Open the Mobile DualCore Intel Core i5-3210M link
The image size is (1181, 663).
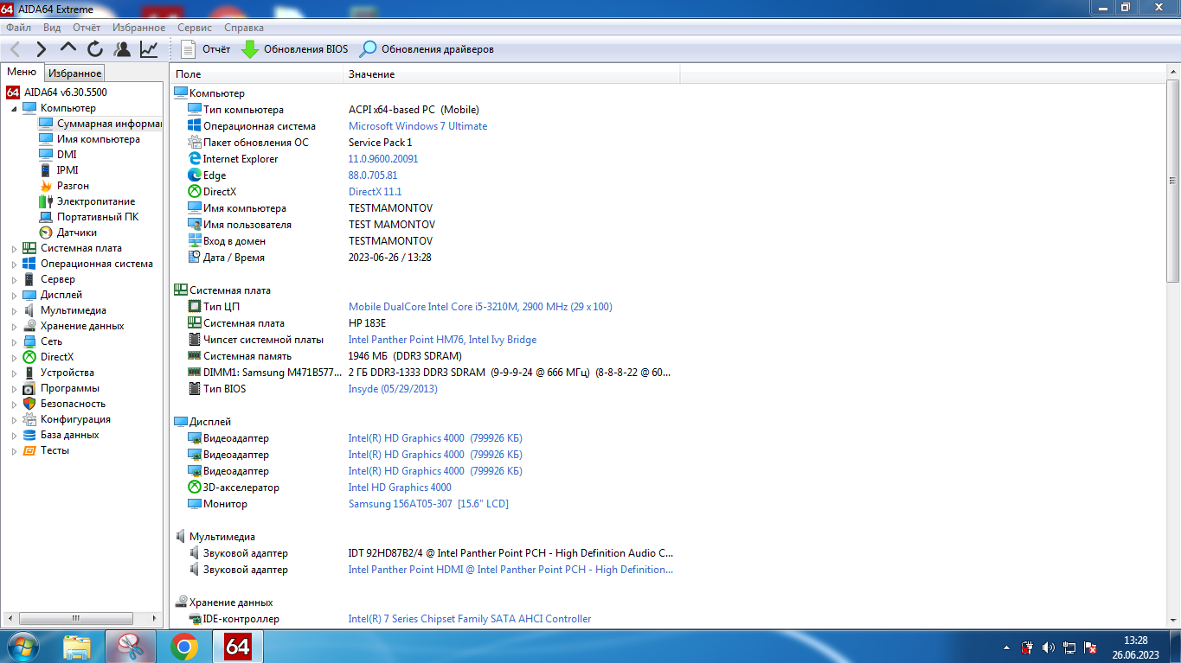coord(480,307)
